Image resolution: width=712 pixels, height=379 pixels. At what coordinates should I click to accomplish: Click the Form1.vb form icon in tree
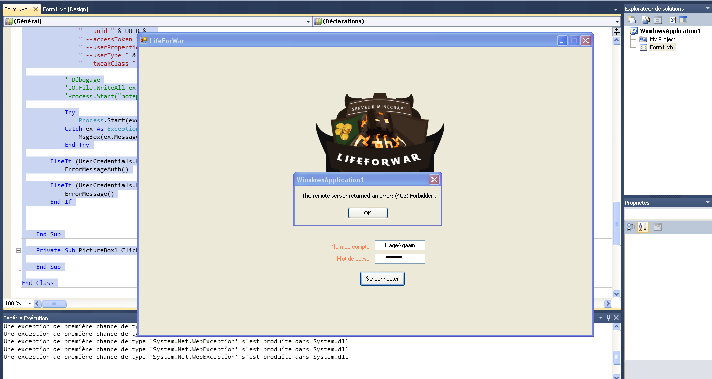(x=643, y=47)
